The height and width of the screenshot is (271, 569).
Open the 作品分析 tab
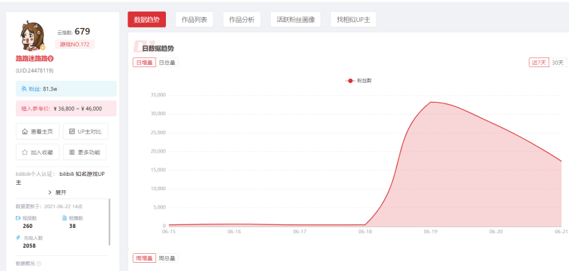pyautogui.click(x=242, y=20)
